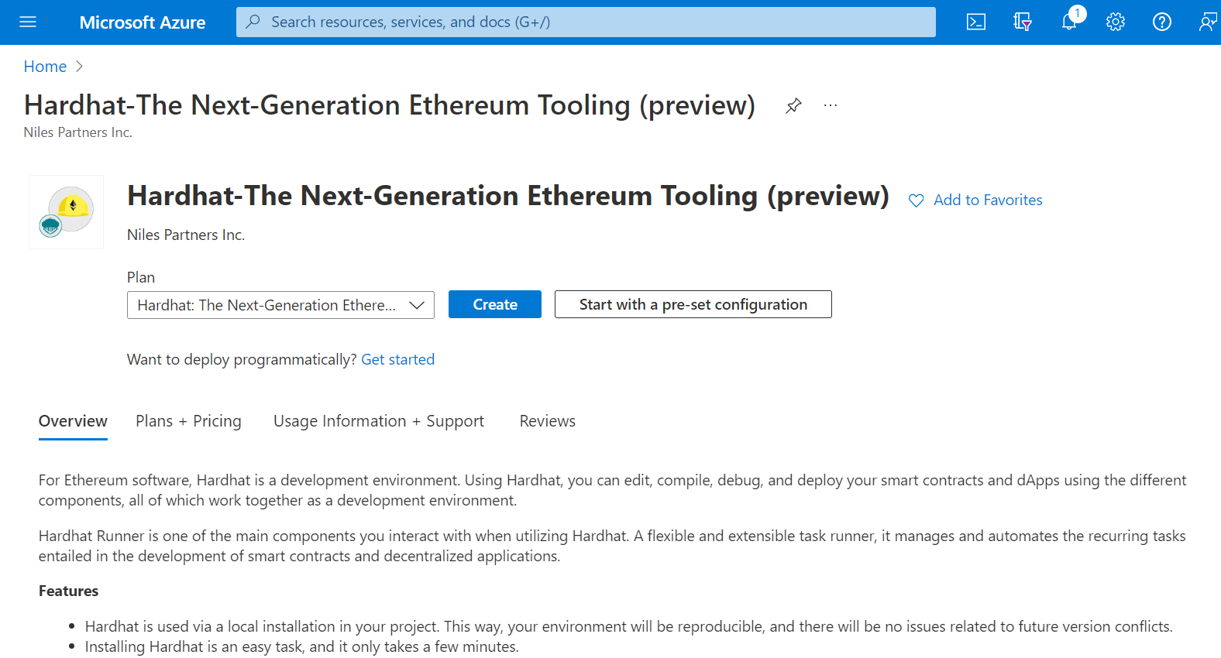
Task: Open portal Settings gear
Action: (x=1116, y=22)
